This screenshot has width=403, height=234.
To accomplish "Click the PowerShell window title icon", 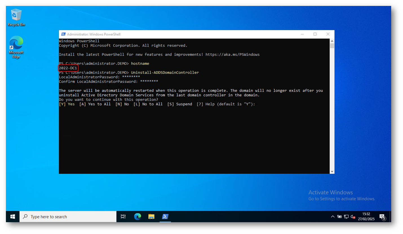I will (63, 34).
